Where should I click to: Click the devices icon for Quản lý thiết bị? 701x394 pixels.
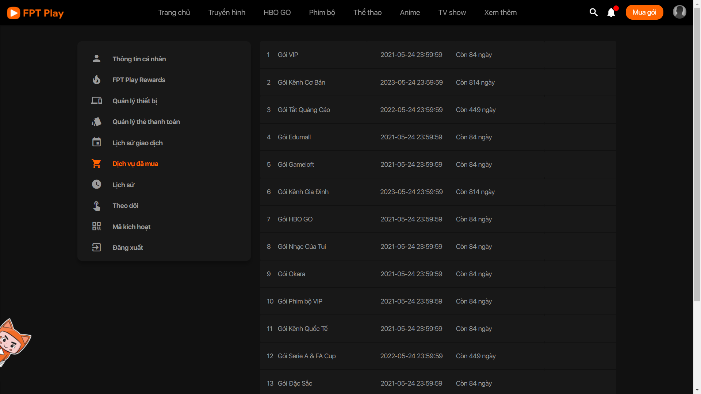[x=96, y=101]
